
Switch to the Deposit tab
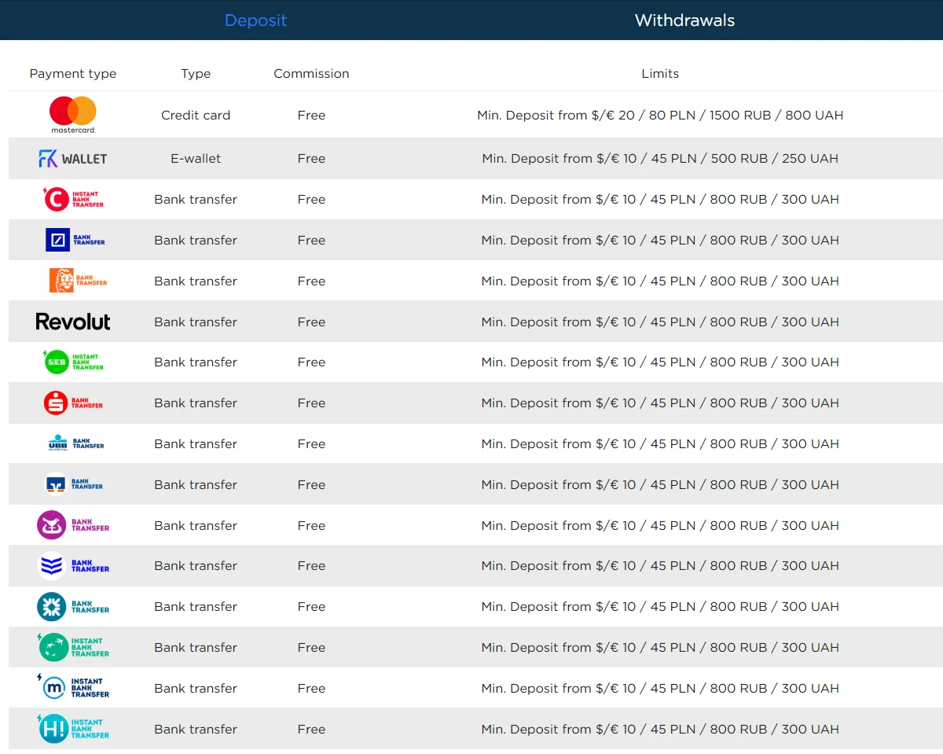256,20
